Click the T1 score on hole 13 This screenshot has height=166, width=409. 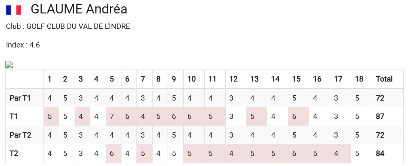(252, 117)
